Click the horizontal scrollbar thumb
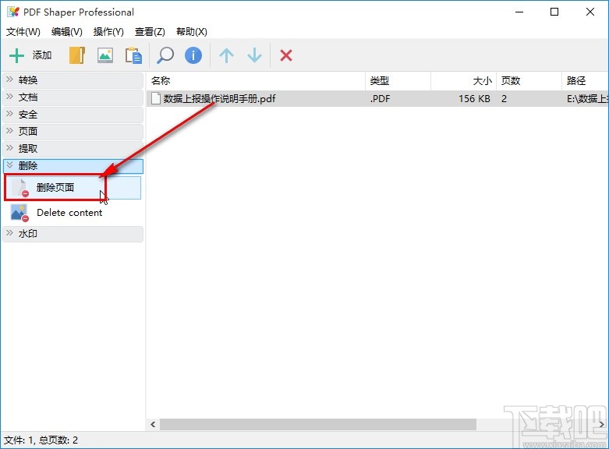Viewport: 609px width, 449px height. [318, 425]
